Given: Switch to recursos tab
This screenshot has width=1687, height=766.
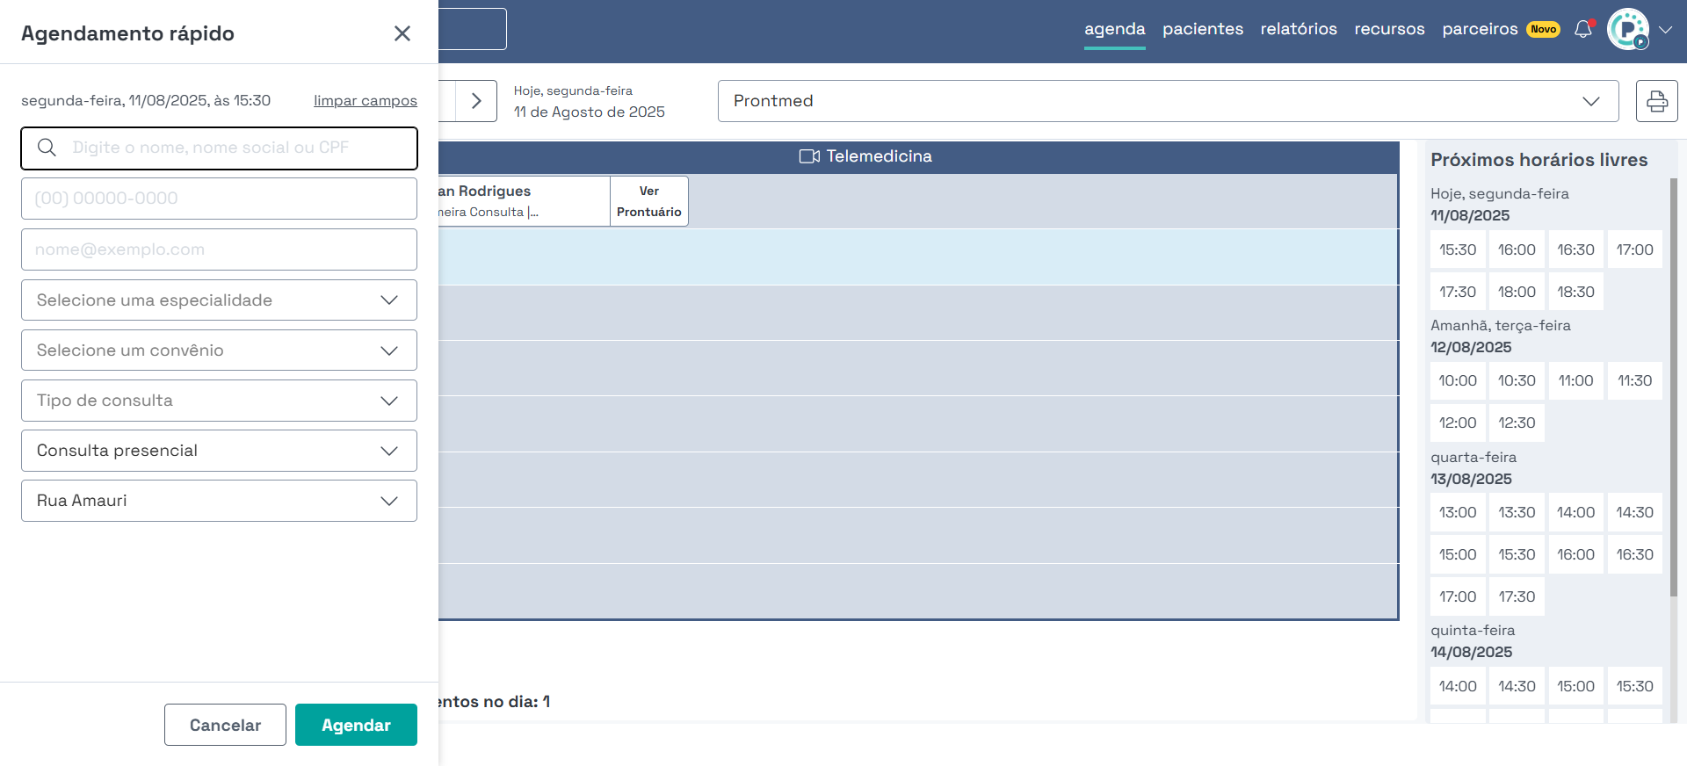Looking at the screenshot, I should (x=1389, y=29).
